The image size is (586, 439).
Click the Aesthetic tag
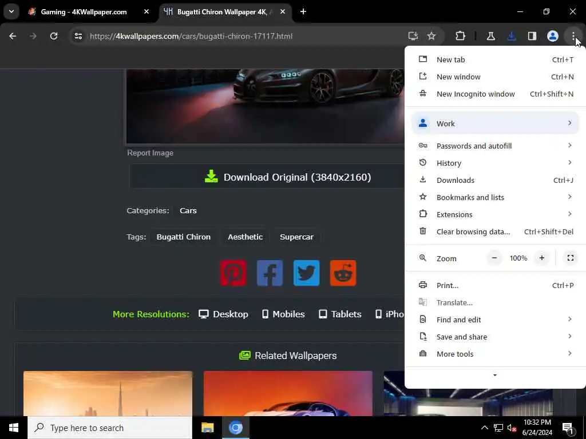pos(245,237)
